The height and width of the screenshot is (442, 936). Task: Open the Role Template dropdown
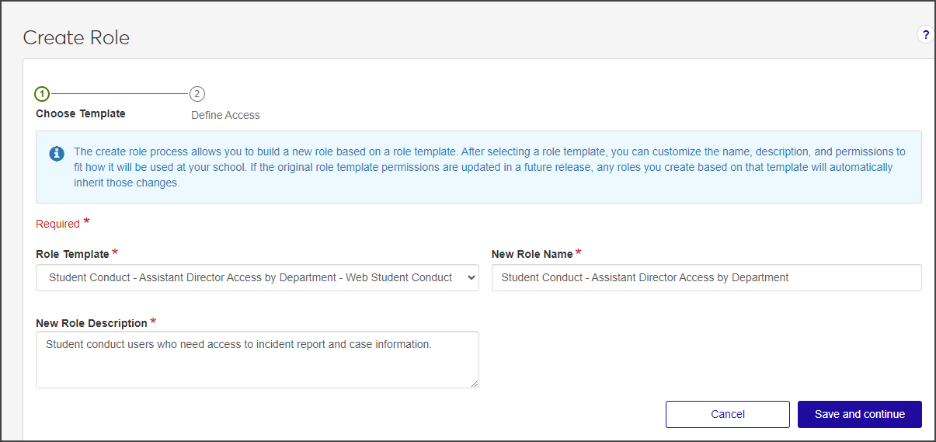point(250,277)
